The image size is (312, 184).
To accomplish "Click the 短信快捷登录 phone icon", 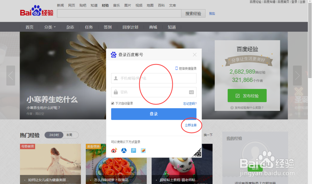I will tap(176, 68).
